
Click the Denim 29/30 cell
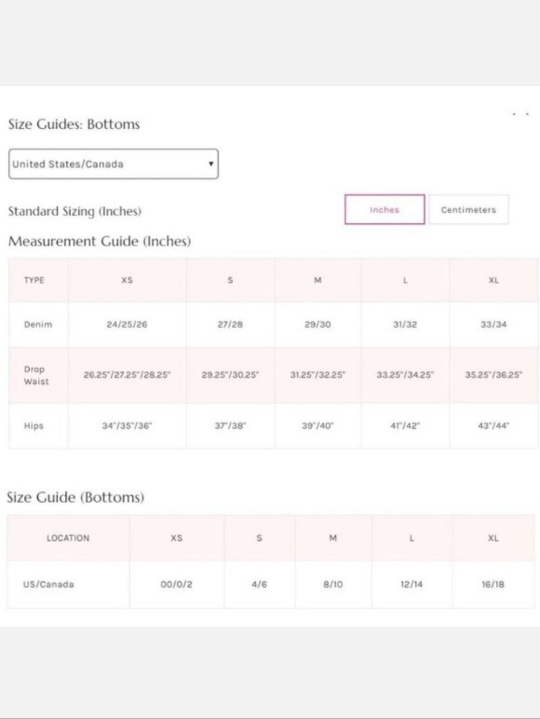click(x=318, y=324)
